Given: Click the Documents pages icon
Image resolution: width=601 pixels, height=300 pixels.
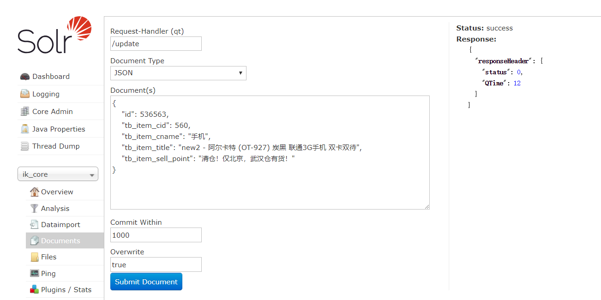Looking at the screenshot, I should point(35,240).
